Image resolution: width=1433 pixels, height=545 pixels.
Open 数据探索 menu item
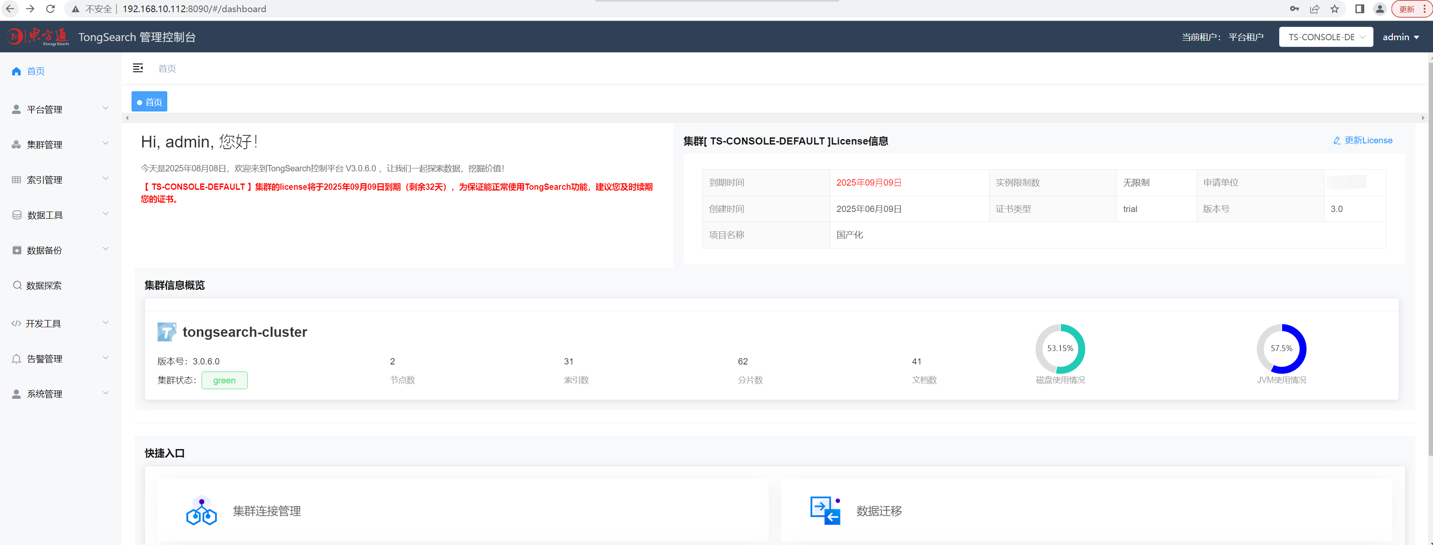[x=44, y=285]
